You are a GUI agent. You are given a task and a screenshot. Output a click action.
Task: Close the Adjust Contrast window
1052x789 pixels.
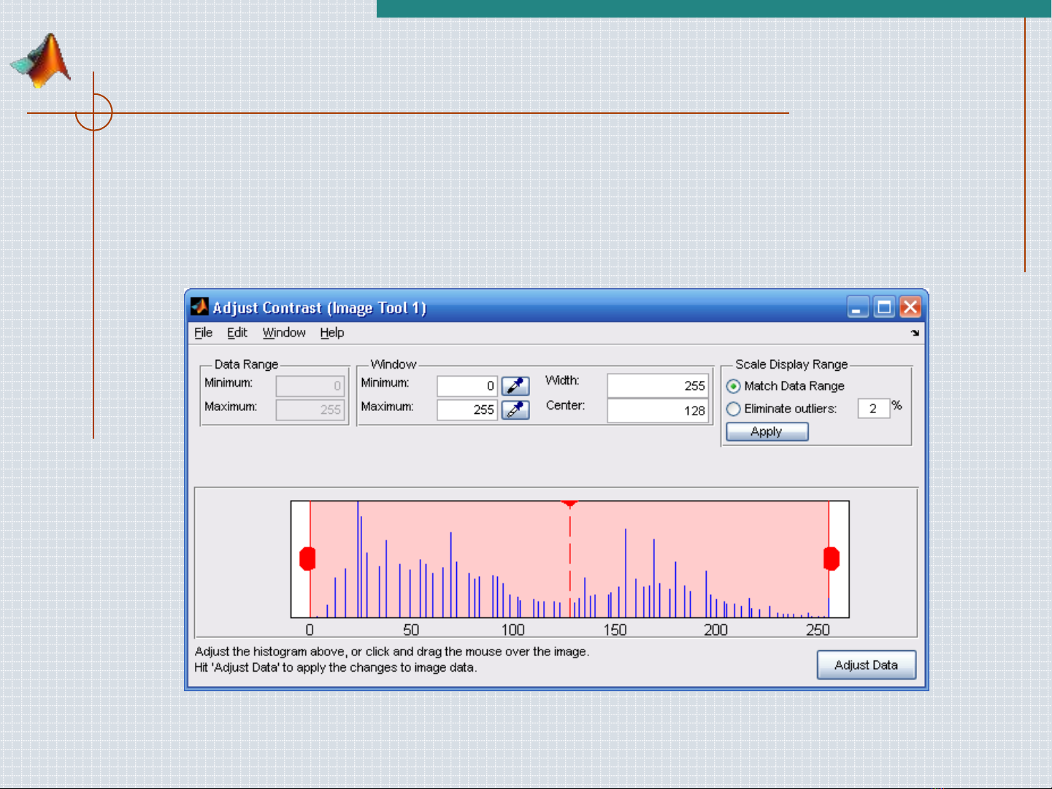coord(910,307)
